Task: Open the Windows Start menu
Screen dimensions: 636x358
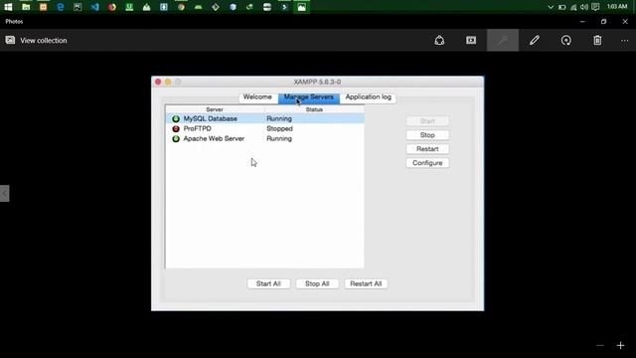Action: 8,7
